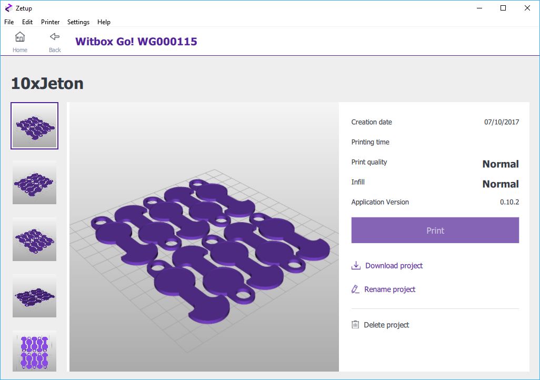
Task: Go back using the Back arrow icon
Action: click(x=55, y=37)
